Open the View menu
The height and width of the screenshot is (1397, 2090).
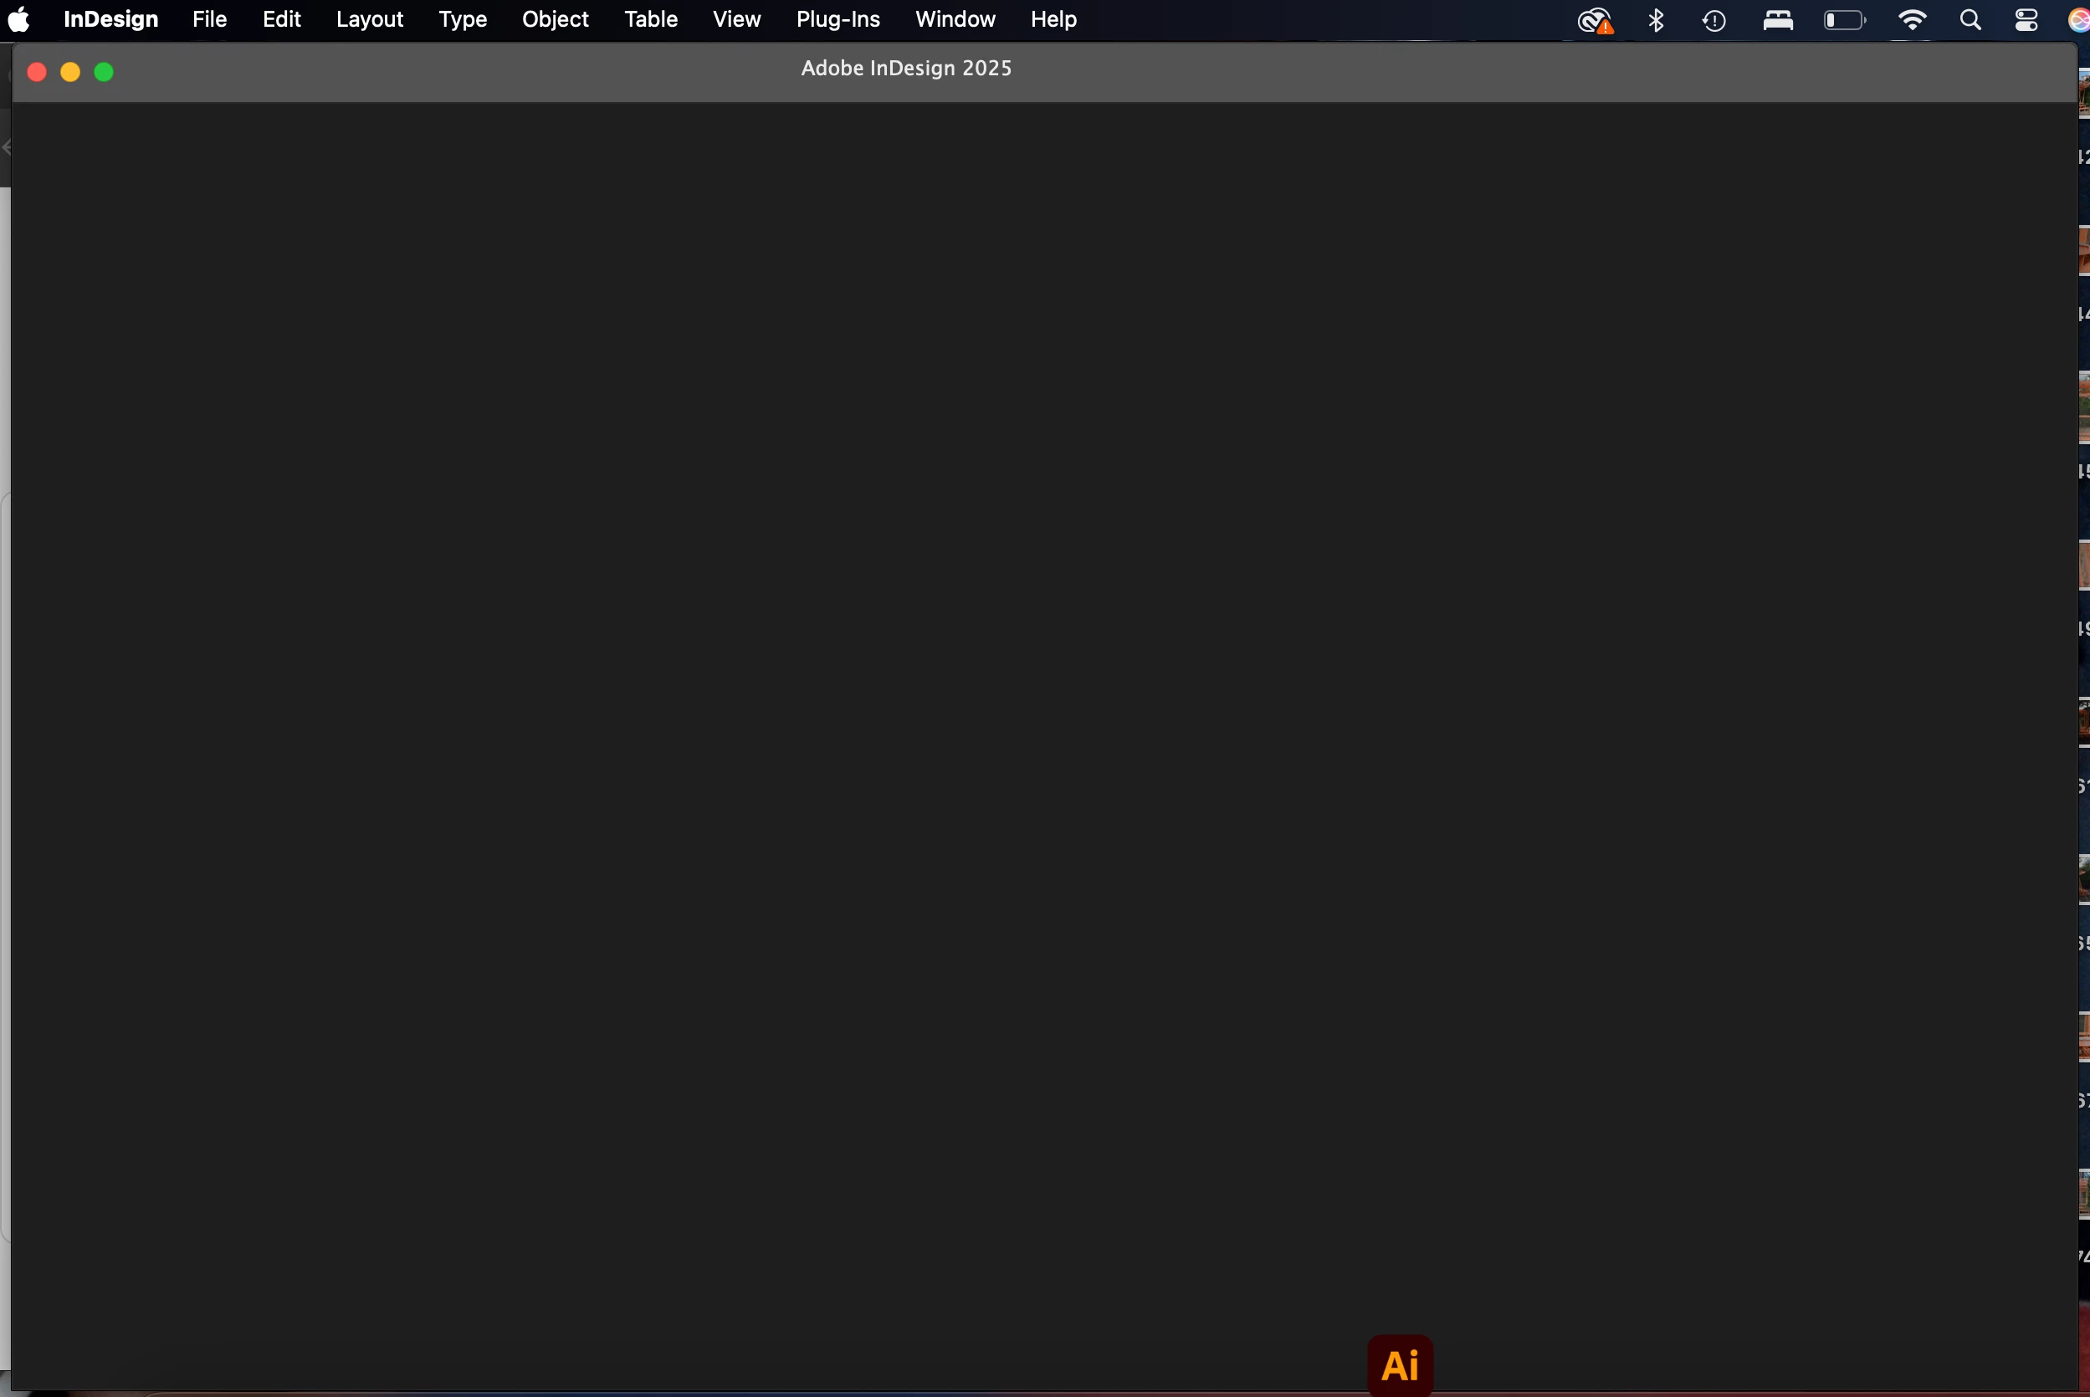(737, 19)
